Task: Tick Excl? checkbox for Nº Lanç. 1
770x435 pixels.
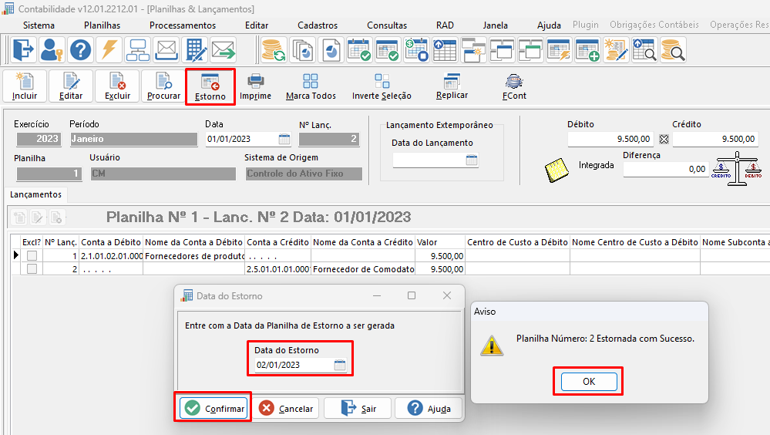Action: [32, 255]
